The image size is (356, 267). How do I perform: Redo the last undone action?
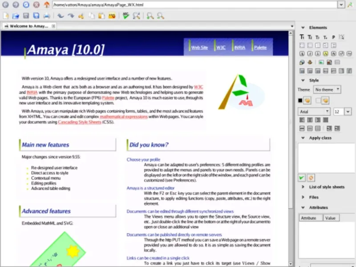click(71, 16)
